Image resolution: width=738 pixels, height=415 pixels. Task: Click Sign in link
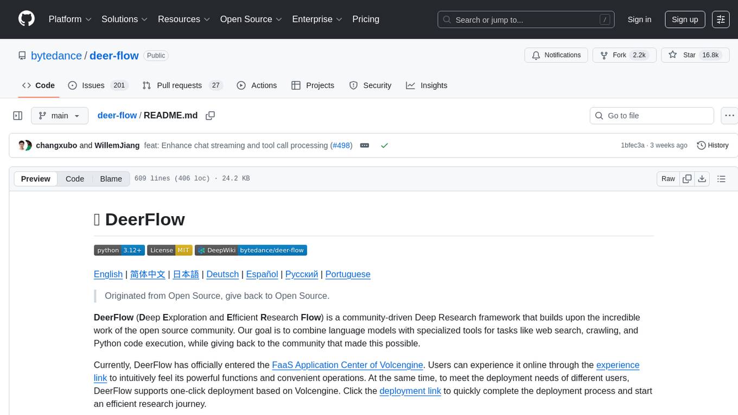[x=639, y=20]
